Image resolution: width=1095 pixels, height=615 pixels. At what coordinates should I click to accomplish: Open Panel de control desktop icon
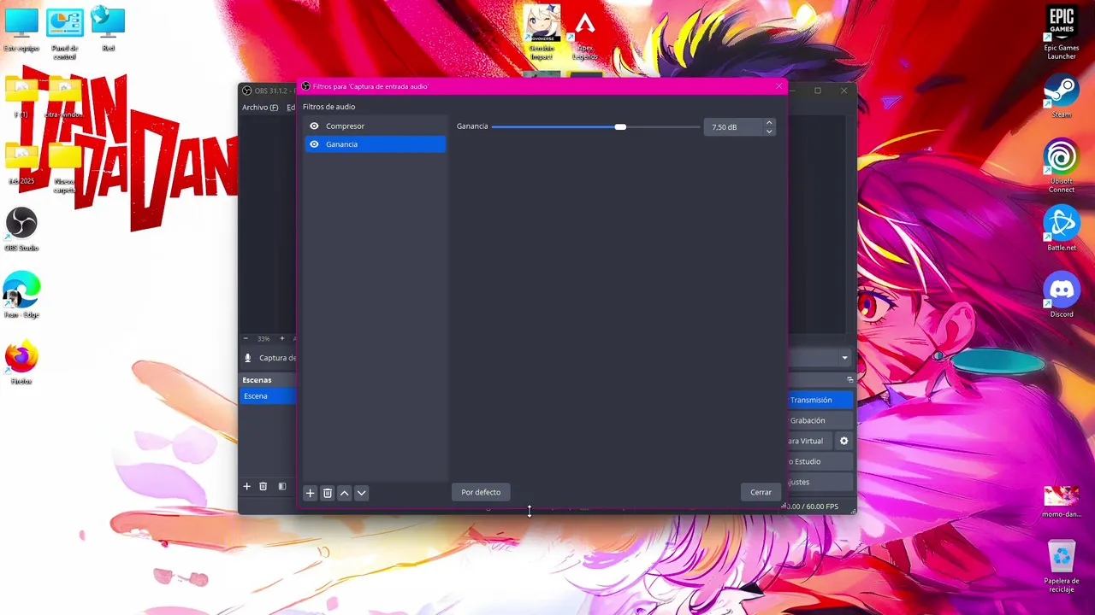tap(65, 34)
